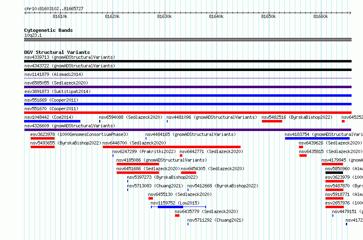Click the 81650k ruler tick
Viewport: 363px width, 240px height.
pos(268,16)
